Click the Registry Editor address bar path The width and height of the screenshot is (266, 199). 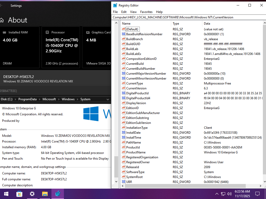pos(189,17)
